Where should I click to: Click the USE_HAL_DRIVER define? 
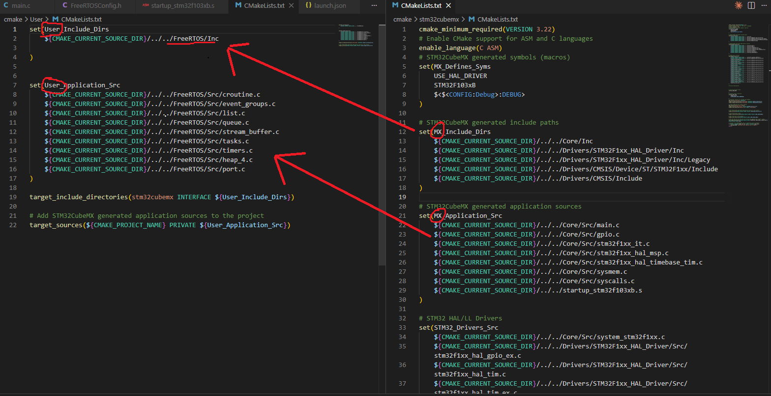pos(460,76)
